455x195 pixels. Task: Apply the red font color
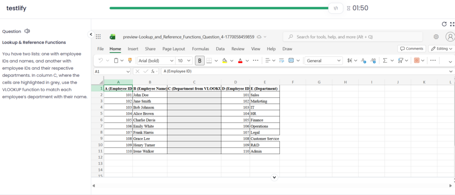tap(240, 61)
